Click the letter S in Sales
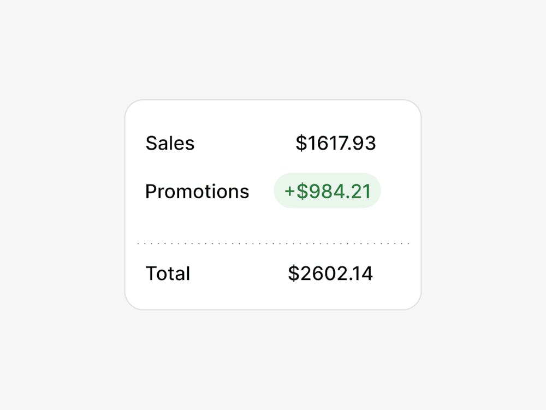546x410 pixels. pyautogui.click(x=151, y=143)
